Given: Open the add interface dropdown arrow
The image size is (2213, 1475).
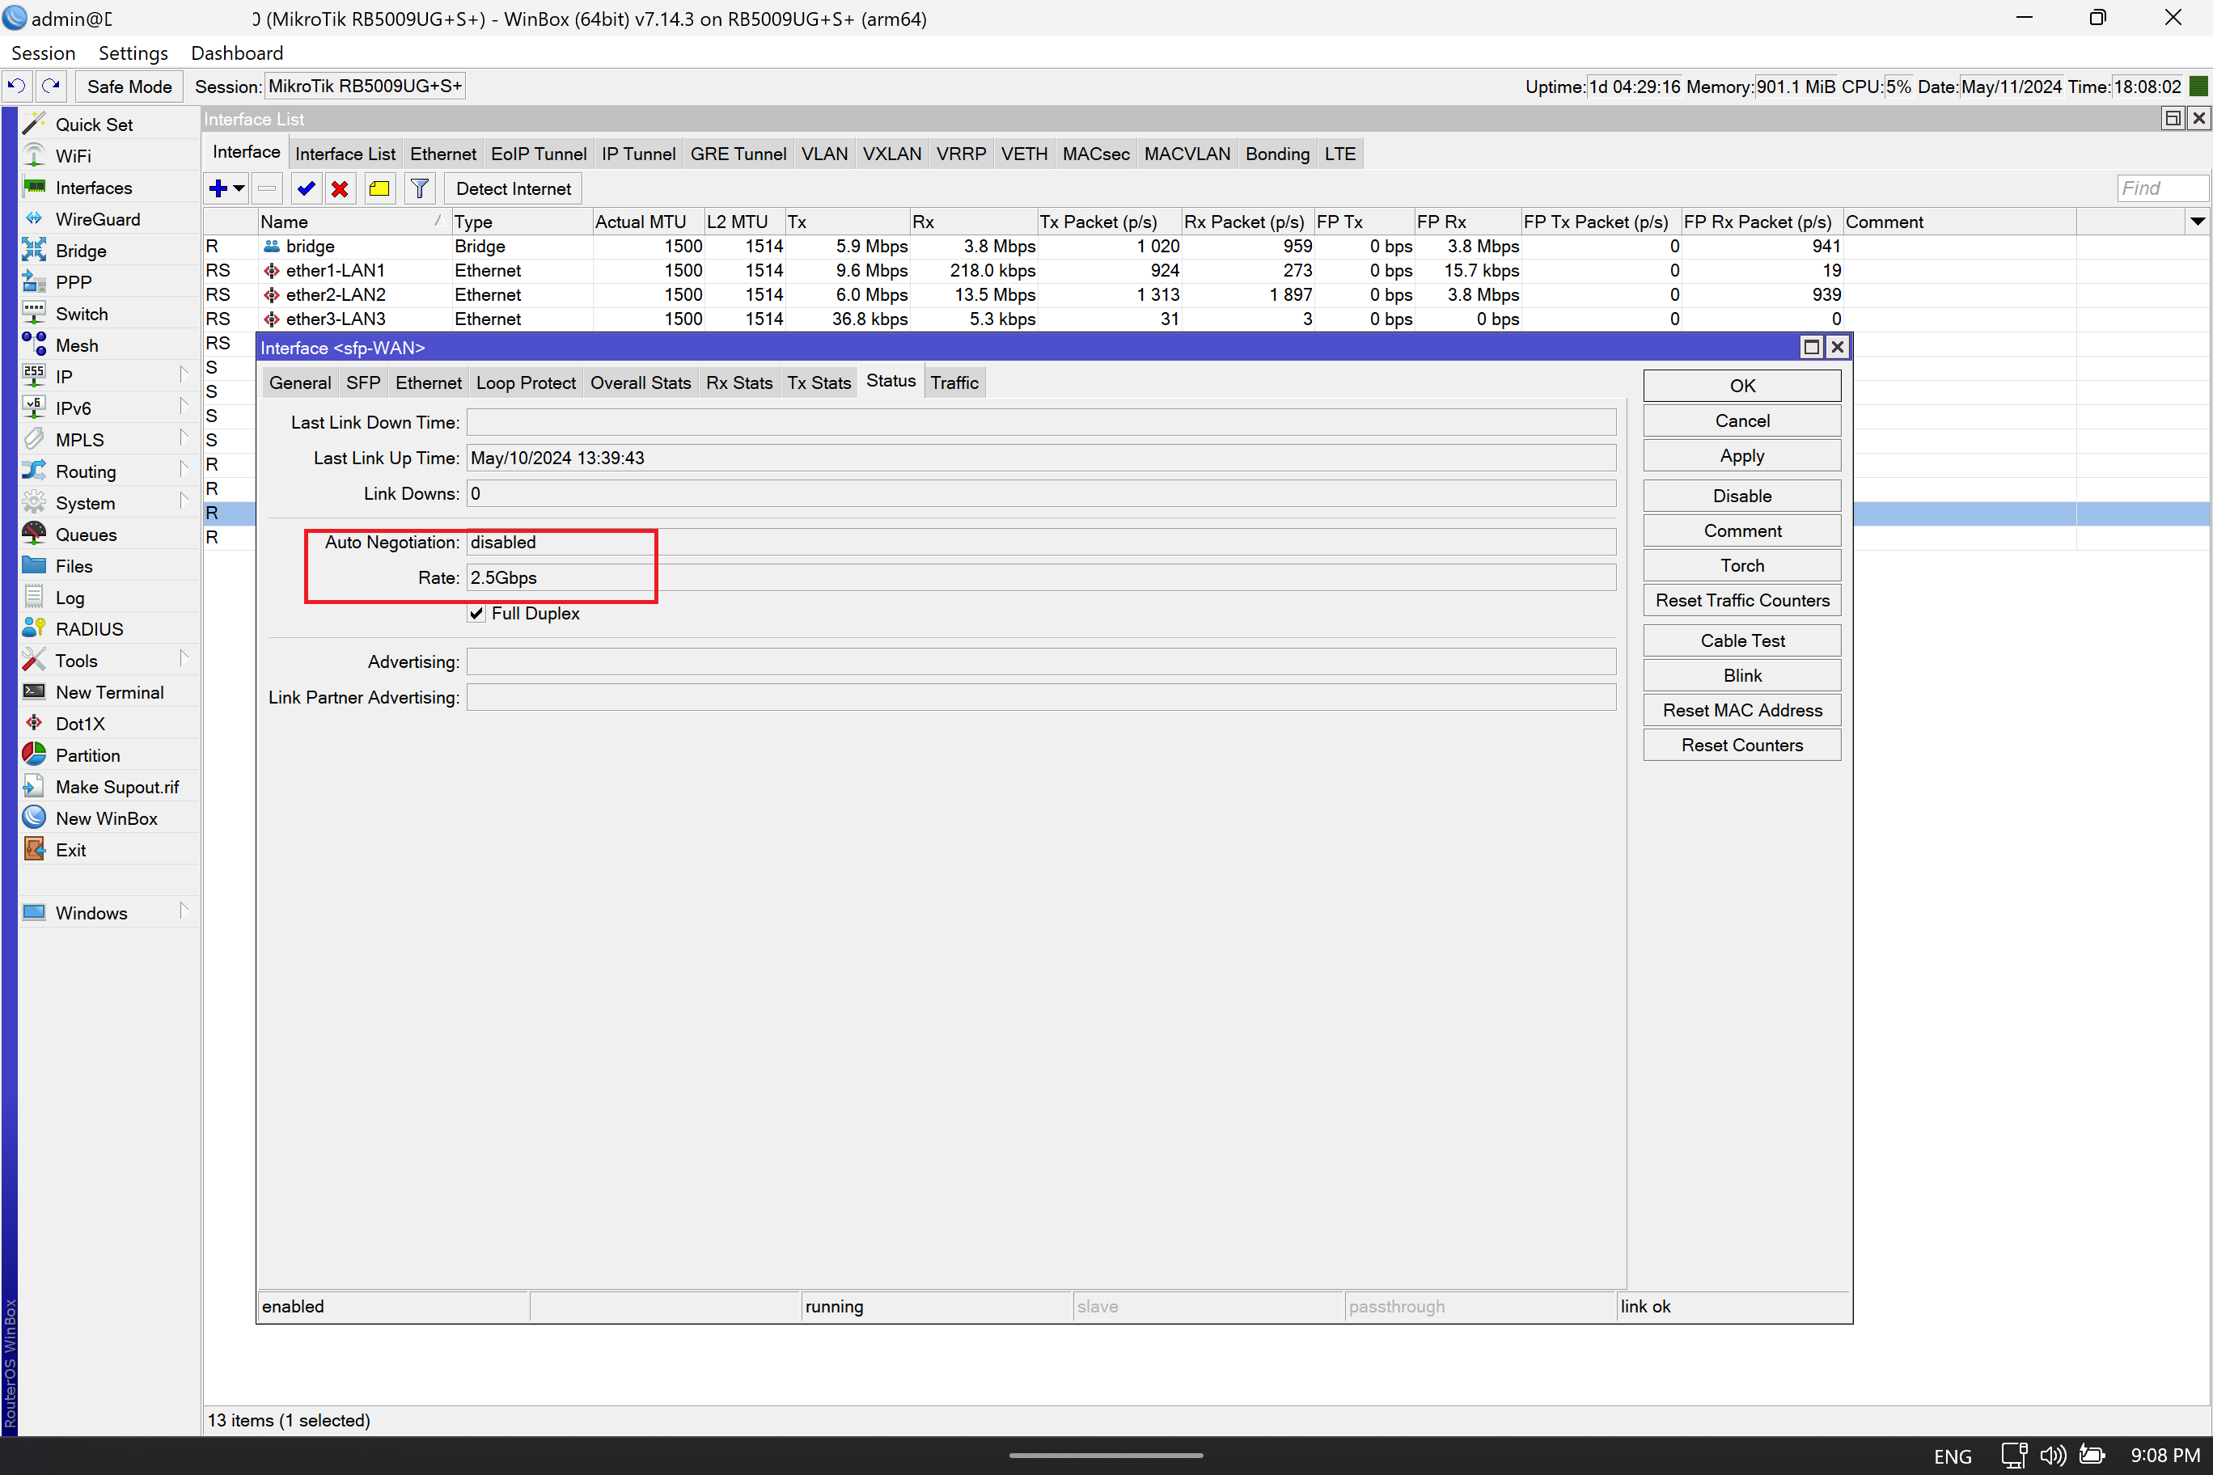Looking at the screenshot, I should (239, 188).
